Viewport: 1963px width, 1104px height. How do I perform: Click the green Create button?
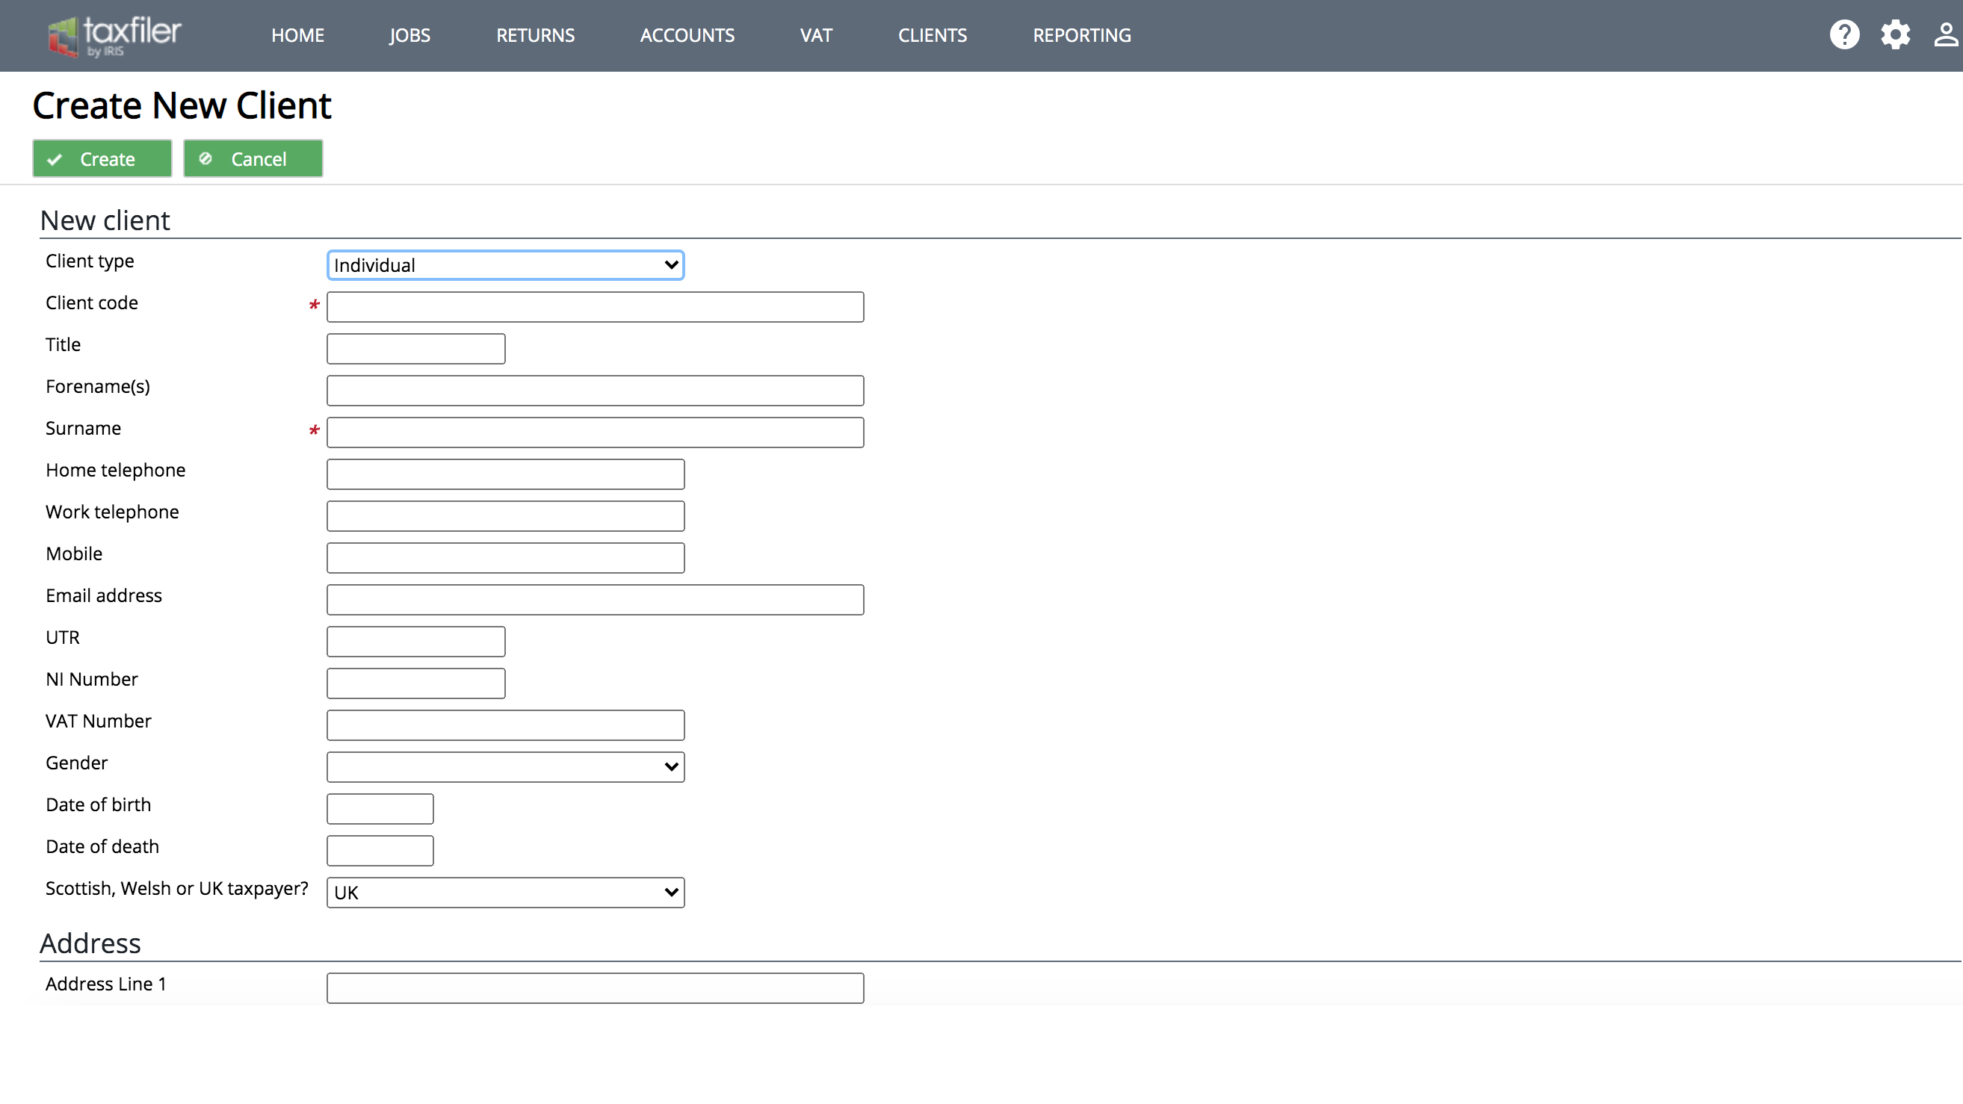tap(102, 158)
